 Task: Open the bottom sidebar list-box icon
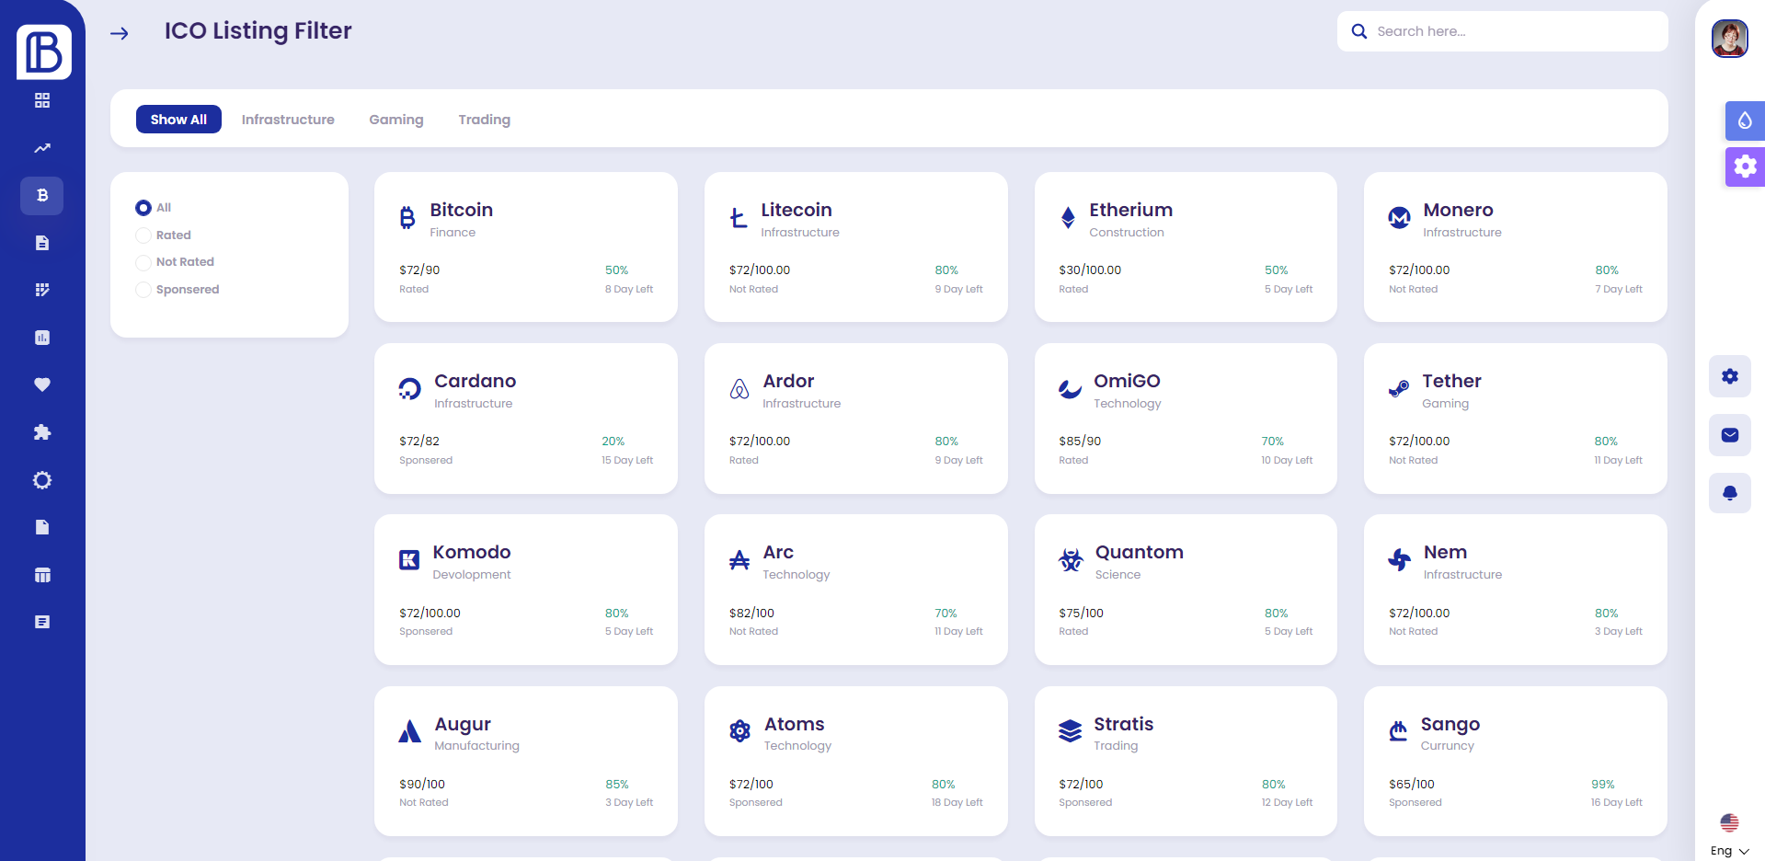click(x=42, y=622)
